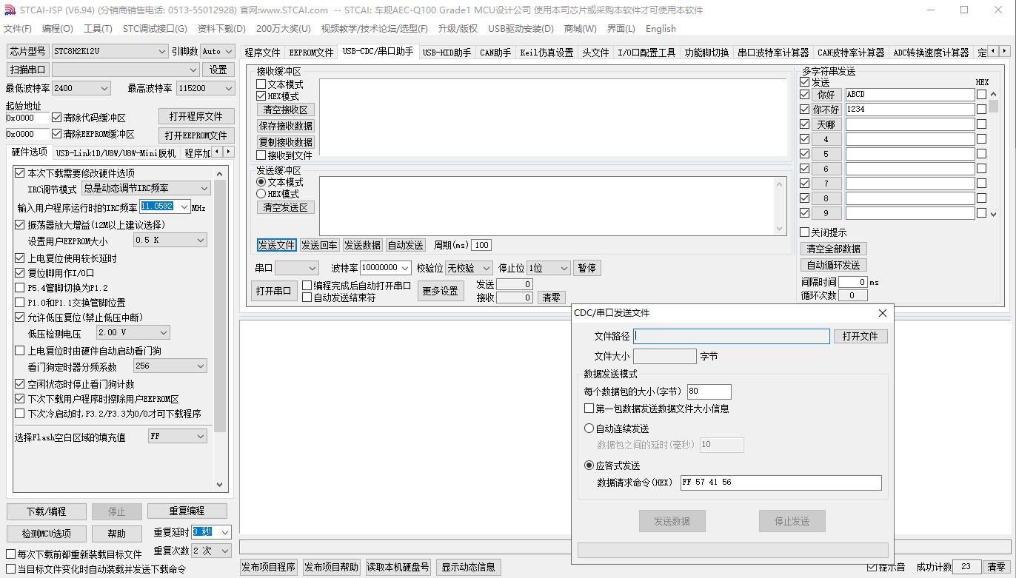The height and width of the screenshot is (578, 1016).
Task: Open the 编程(O) menu
Action: (x=58, y=29)
